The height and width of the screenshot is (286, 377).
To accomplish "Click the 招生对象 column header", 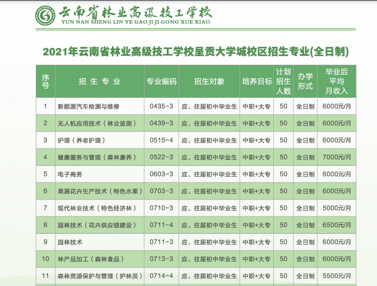I will tap(209, 82).
